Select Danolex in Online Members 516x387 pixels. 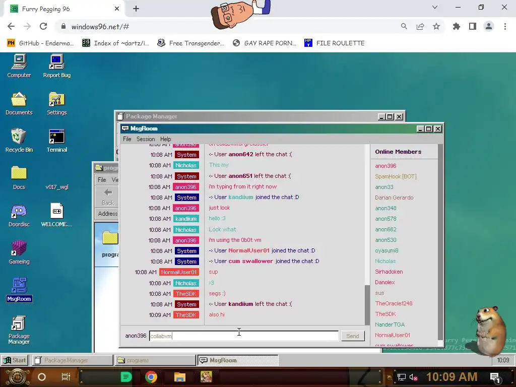384,282
